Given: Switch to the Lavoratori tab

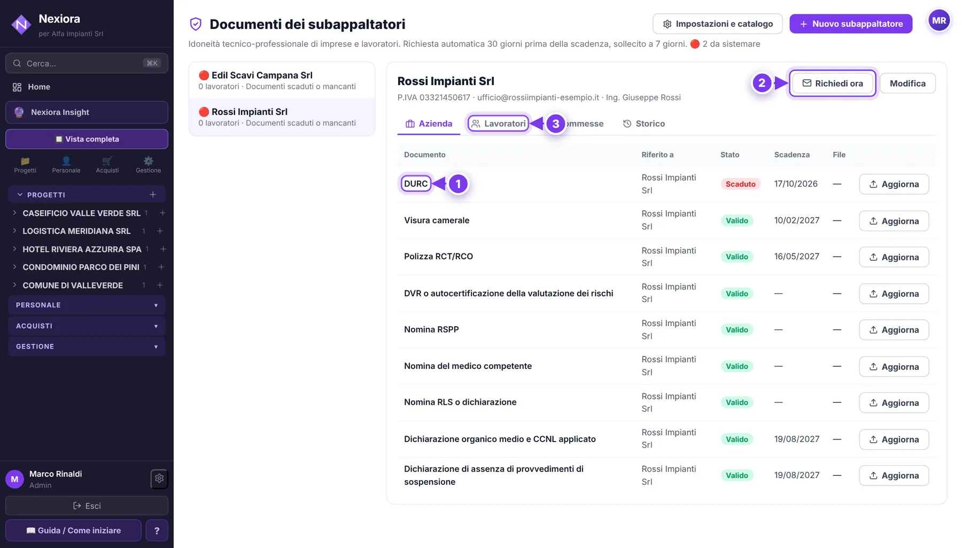Looking at the screenshot, I should click(499, 124).
